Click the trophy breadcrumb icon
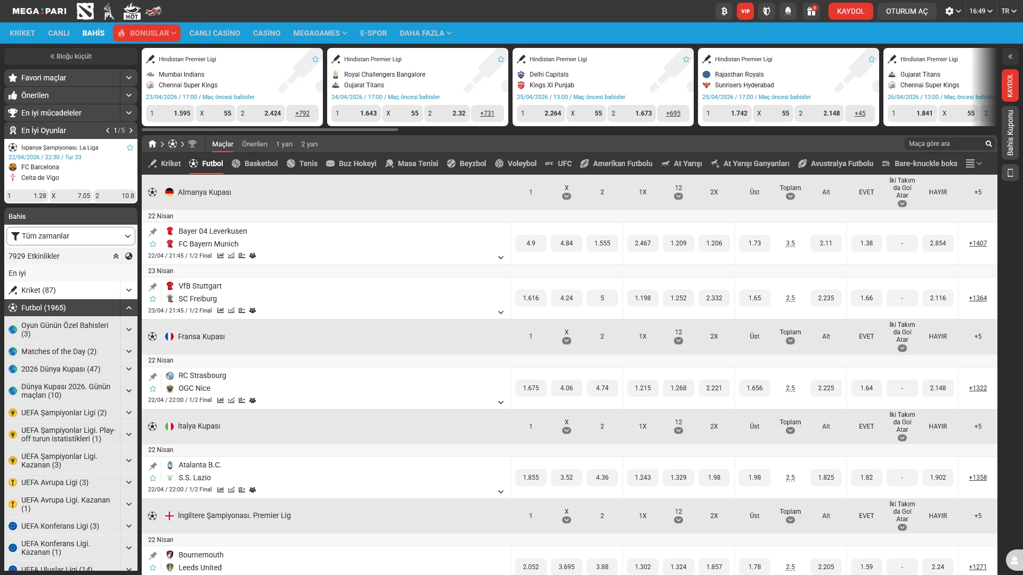Image resolution: width=1023 pixels, height=575 pixels. [192, 144]
